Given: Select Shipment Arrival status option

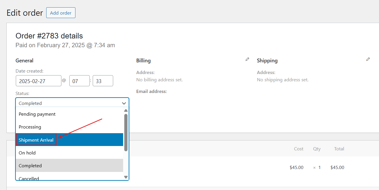Looking at the screenshot, I should [69, 140].
